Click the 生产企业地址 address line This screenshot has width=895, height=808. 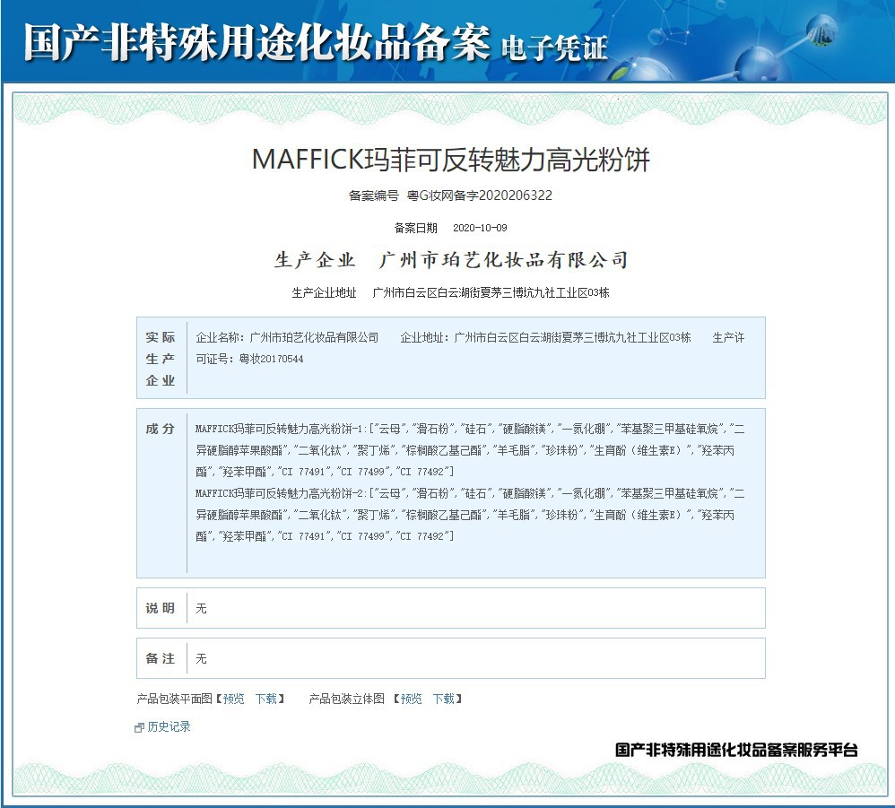point(450,292)
